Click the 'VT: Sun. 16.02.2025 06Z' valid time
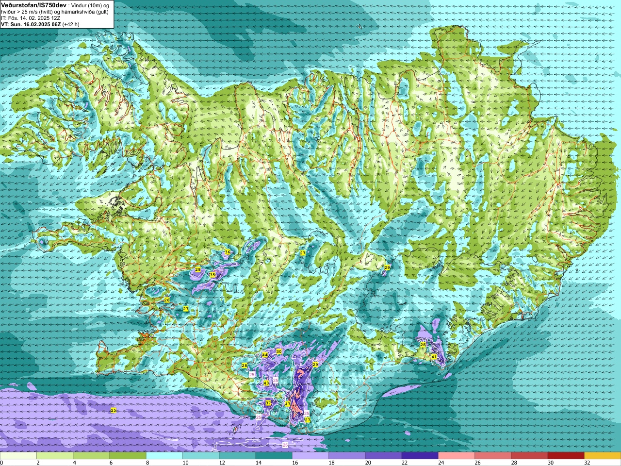Image resolution: width=621 pixels, height=466 pixels. point(31,24)
